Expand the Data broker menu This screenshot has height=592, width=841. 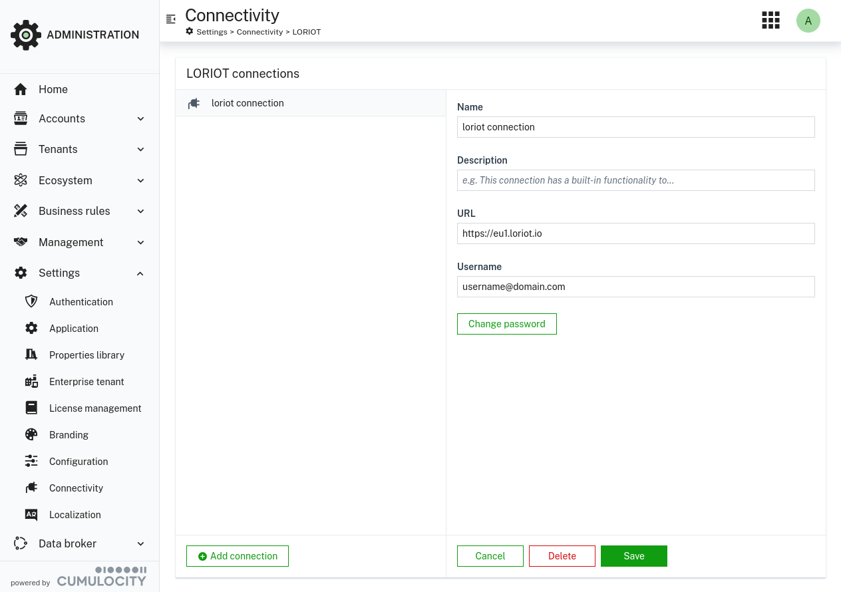[79, 543]
